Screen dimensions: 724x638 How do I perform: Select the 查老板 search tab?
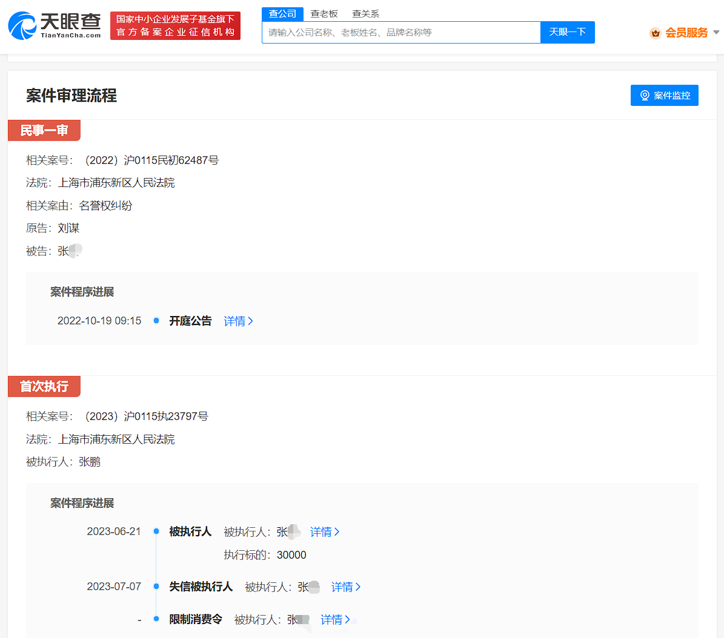(324, 14)
